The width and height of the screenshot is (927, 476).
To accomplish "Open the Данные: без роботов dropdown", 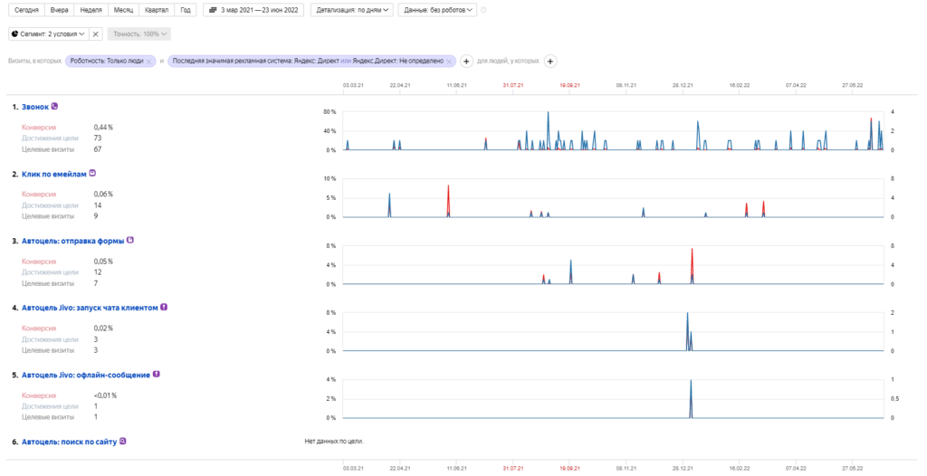I will coord(437,10).
